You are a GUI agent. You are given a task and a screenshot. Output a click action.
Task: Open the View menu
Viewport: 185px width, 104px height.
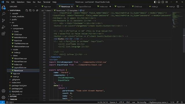click(x=29, y=2)
